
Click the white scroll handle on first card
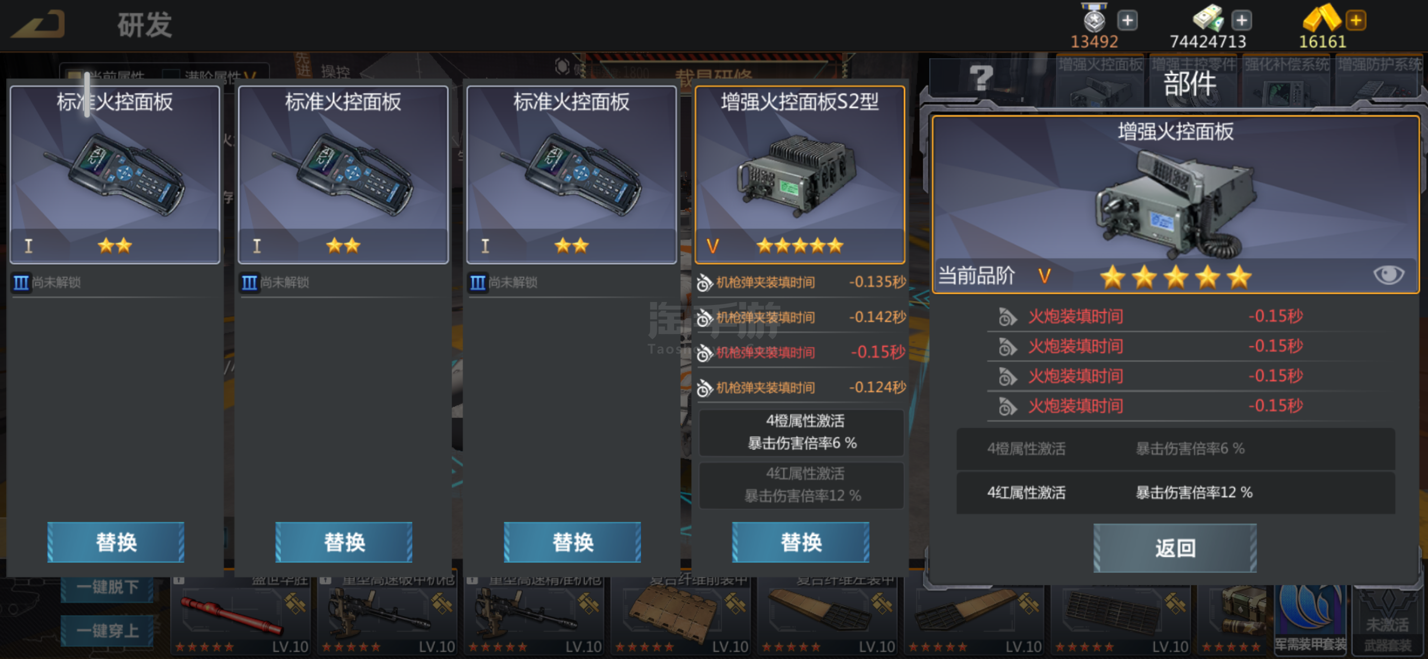tap(87, 95)
